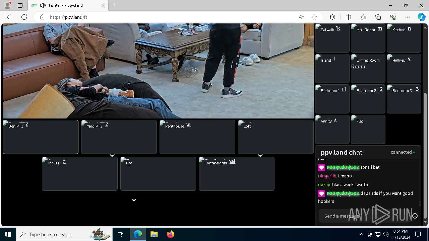Image resolution: width=429 pixels, height=241 pixels.
Task: Open Edge settings and more menu
Action: [x=408, y=17]
